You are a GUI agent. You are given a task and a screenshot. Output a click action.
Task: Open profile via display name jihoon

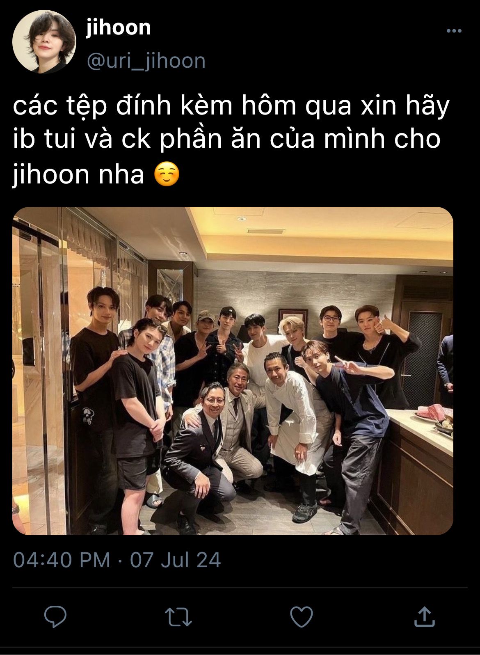point(119,28)
